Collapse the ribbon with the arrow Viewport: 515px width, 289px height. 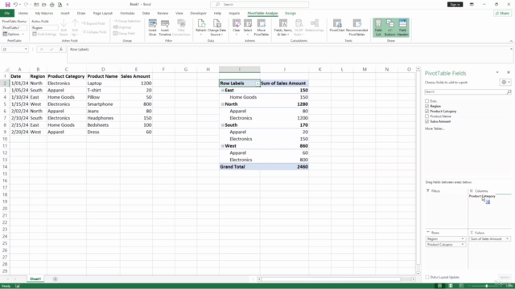pyautogui.click(x=511, y=41)
